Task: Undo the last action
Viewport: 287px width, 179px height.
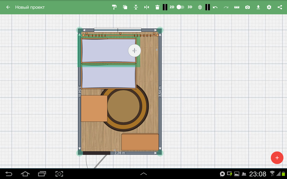Action: click(215, 7)
